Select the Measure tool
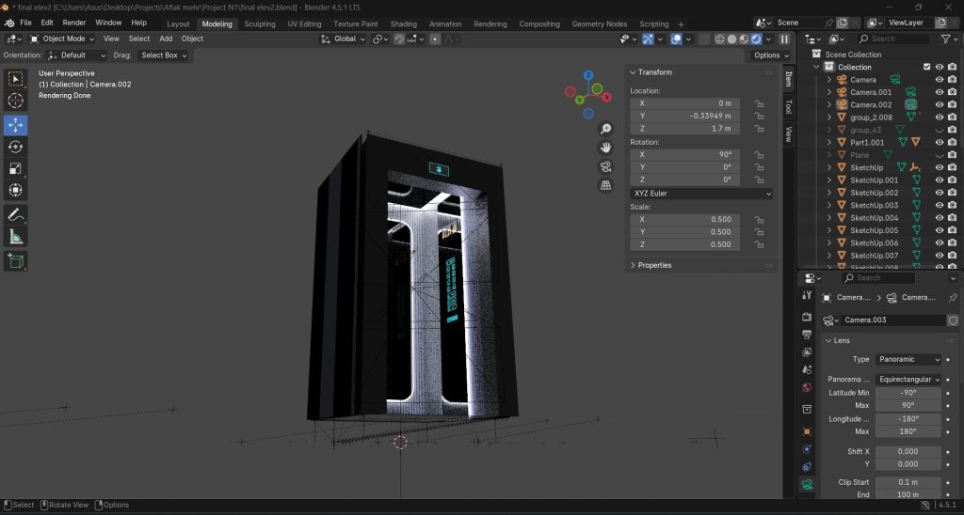Screen dimensions: 964x515 [15, 236]
